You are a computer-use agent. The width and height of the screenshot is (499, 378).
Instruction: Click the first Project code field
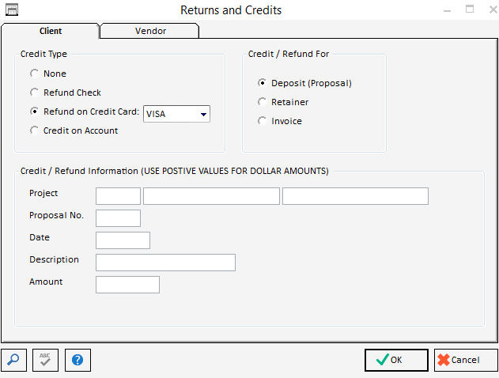[118, 196]
